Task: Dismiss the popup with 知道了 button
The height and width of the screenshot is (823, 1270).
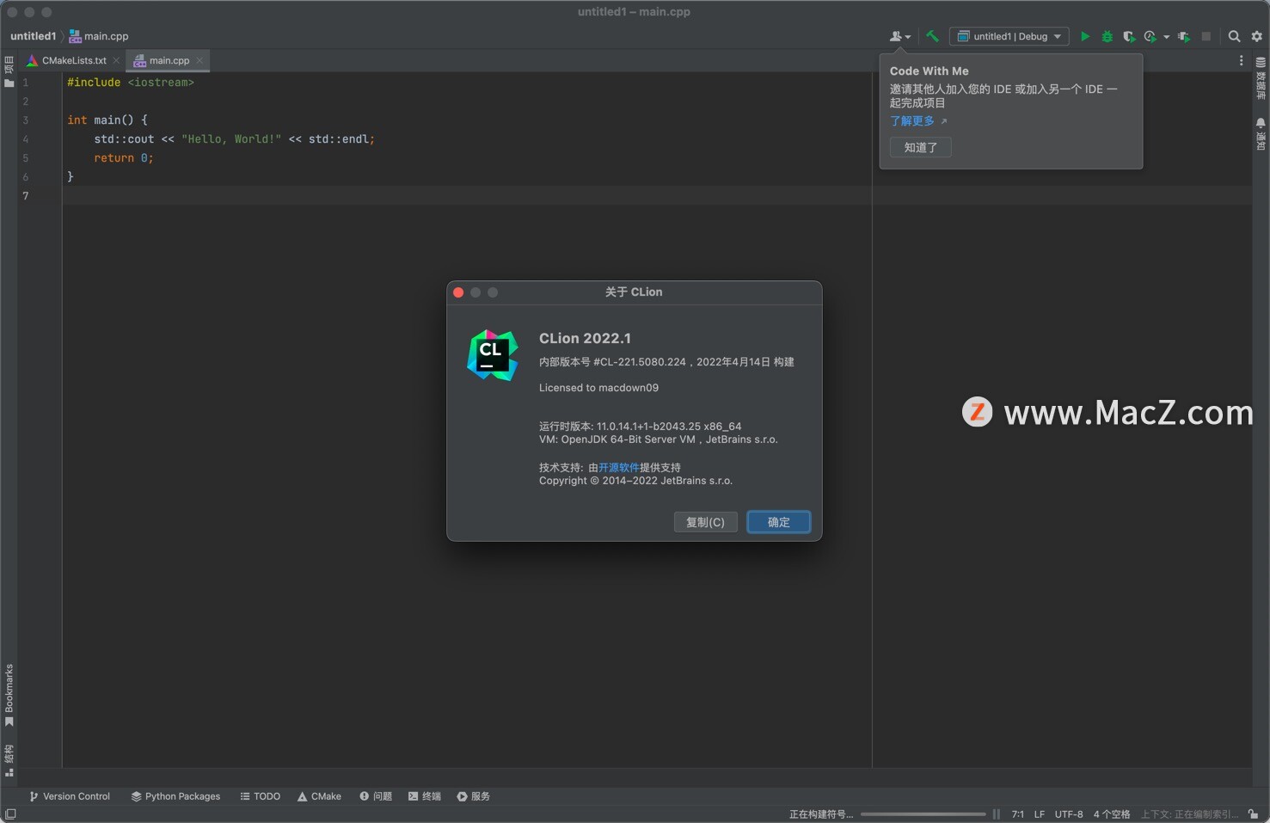Action: click(x=920, y=147)
